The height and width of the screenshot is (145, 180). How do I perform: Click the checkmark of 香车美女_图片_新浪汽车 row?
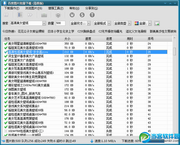[6, 94]
